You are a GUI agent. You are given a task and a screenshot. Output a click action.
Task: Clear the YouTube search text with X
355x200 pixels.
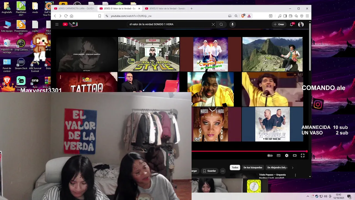coord(213,24)
